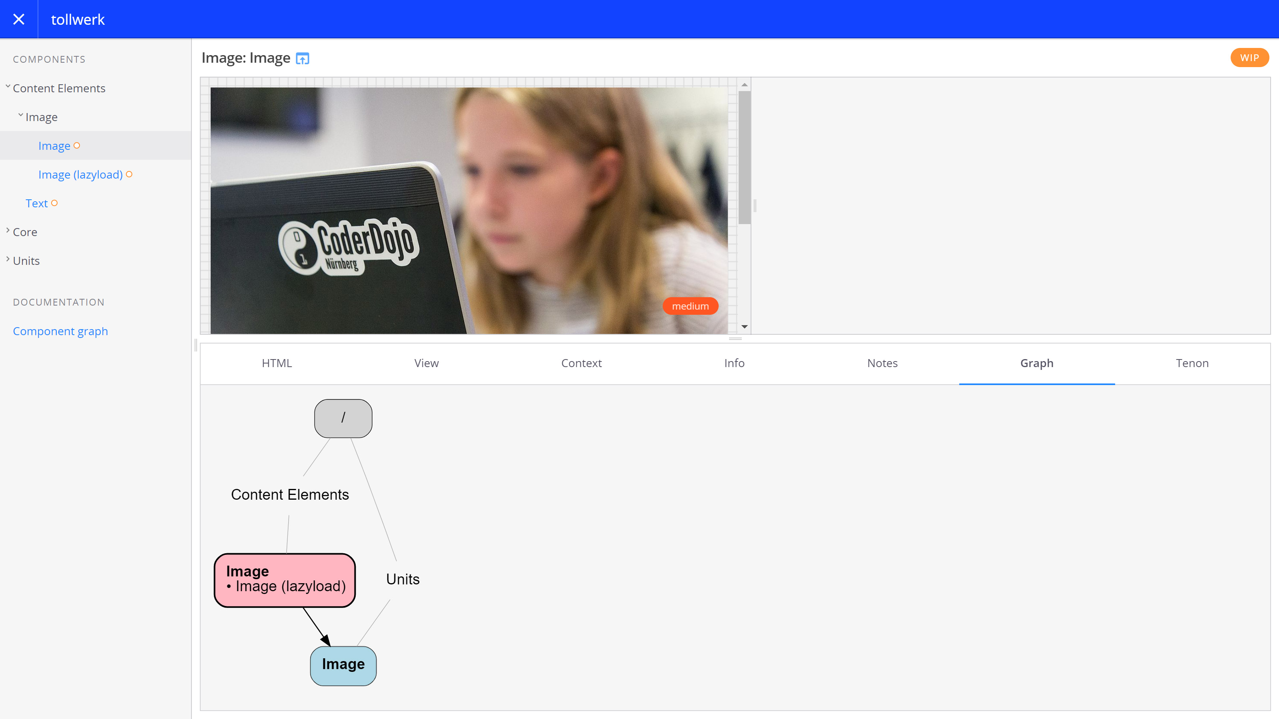Screen dimensions: 1279x719
Task: Select the blue Image graph node
Action: point(343,665)
